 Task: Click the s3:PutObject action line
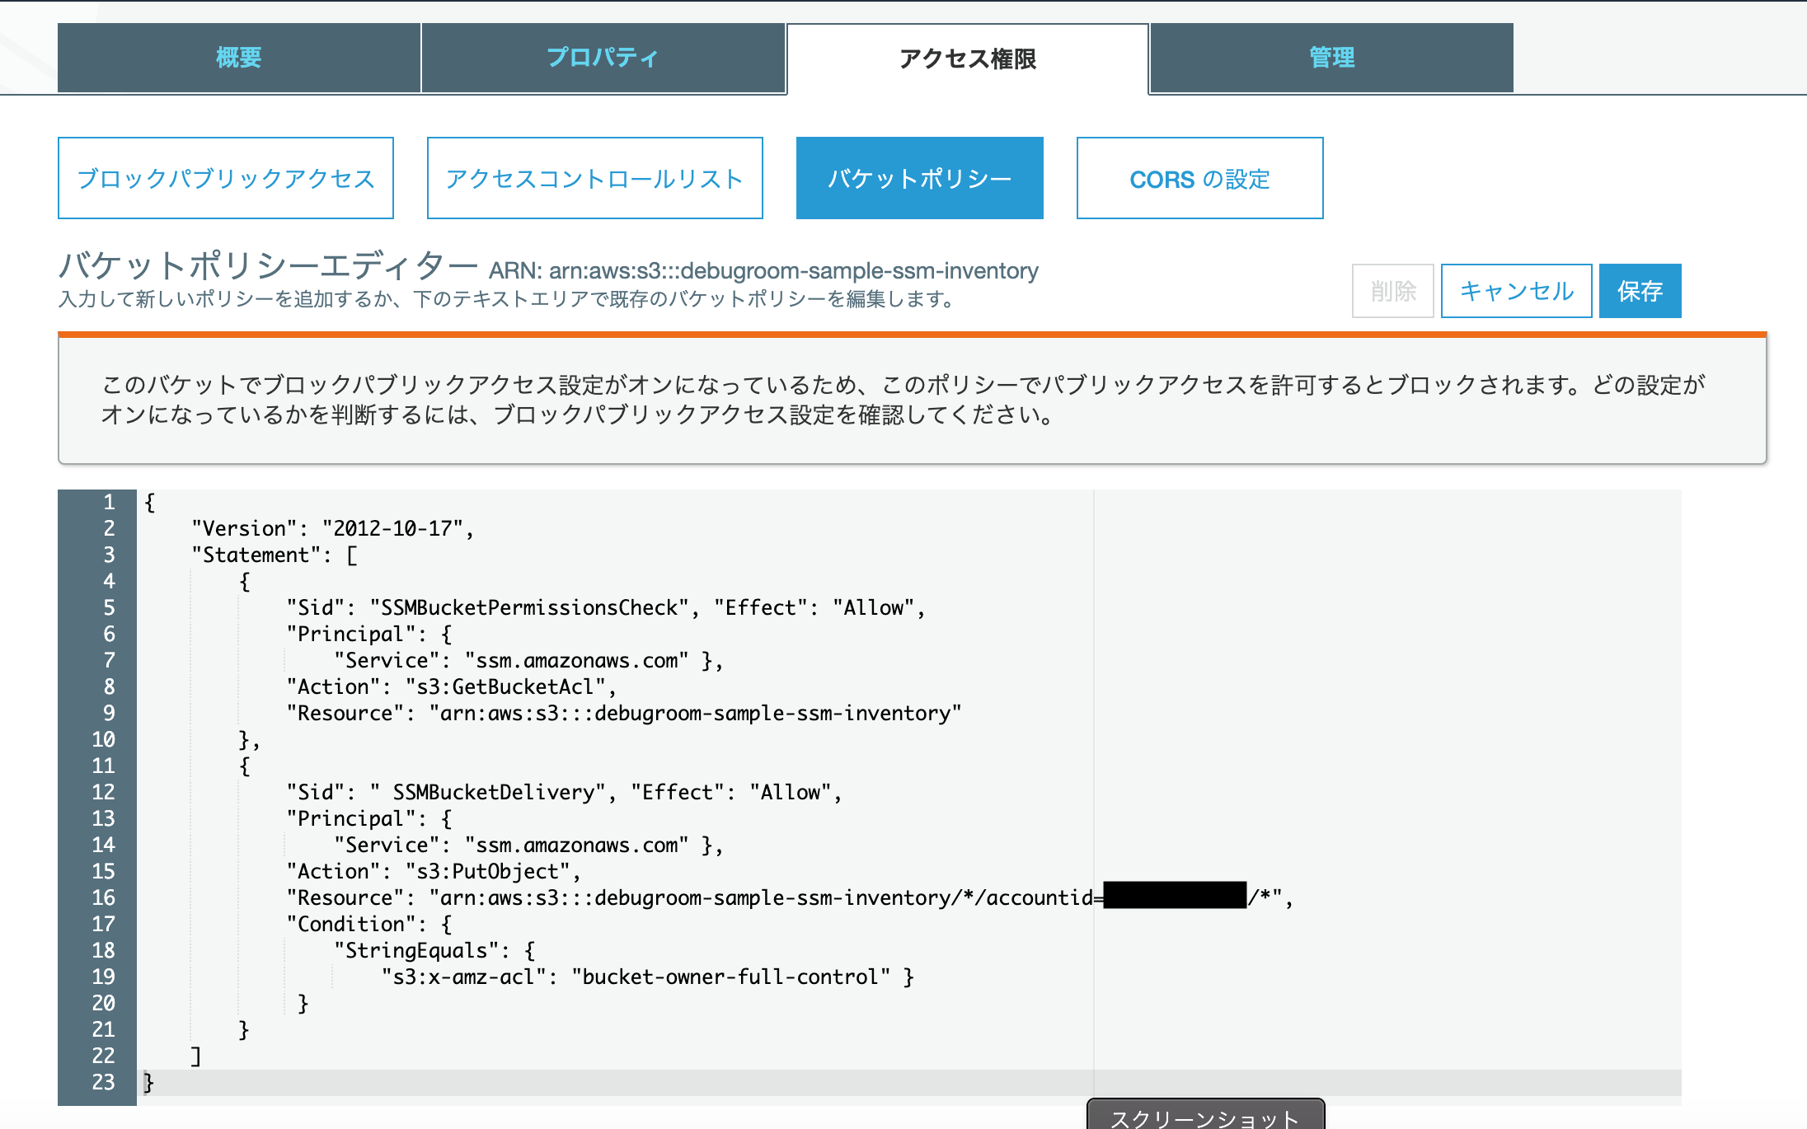(x=434, y=871)
